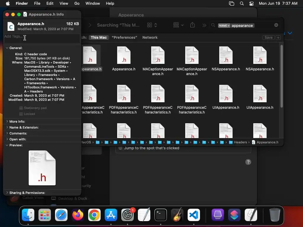Click the help question mark button
The image size is (303, 227).
coord(248,162)
